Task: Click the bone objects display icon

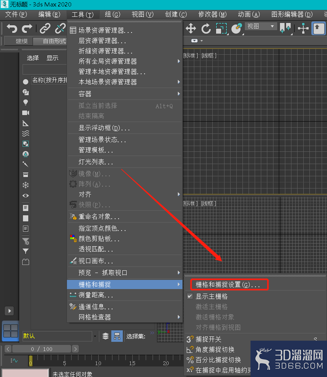Action: 26,164
